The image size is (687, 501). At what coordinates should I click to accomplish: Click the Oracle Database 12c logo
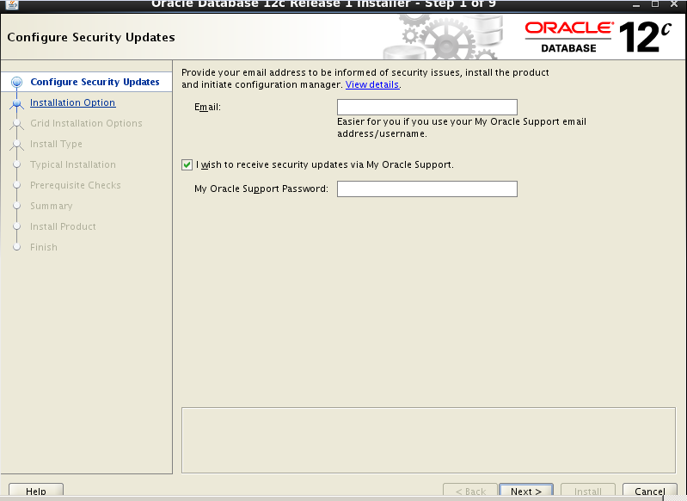pos(598,37)
